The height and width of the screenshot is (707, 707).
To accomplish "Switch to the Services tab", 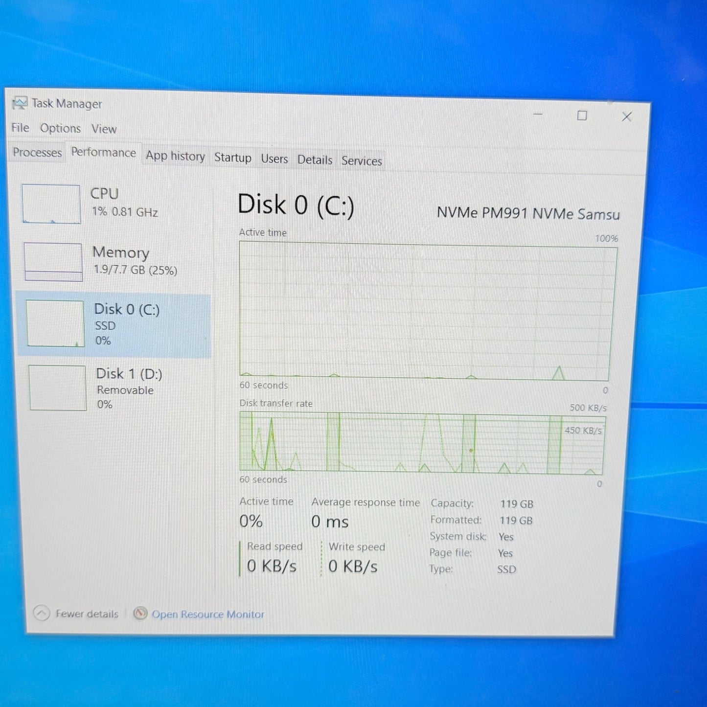I will pos(362,161).
